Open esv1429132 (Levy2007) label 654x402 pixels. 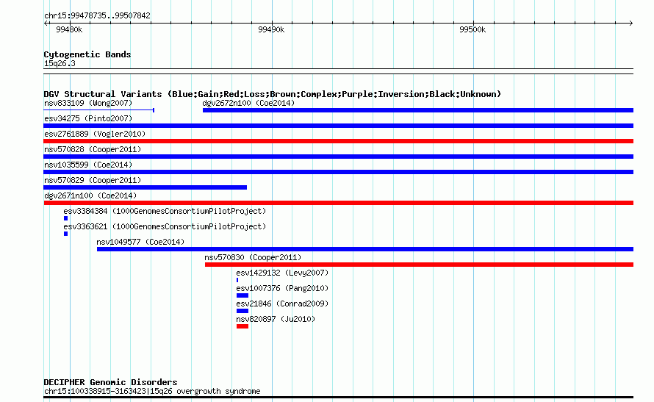coord(282,273)
